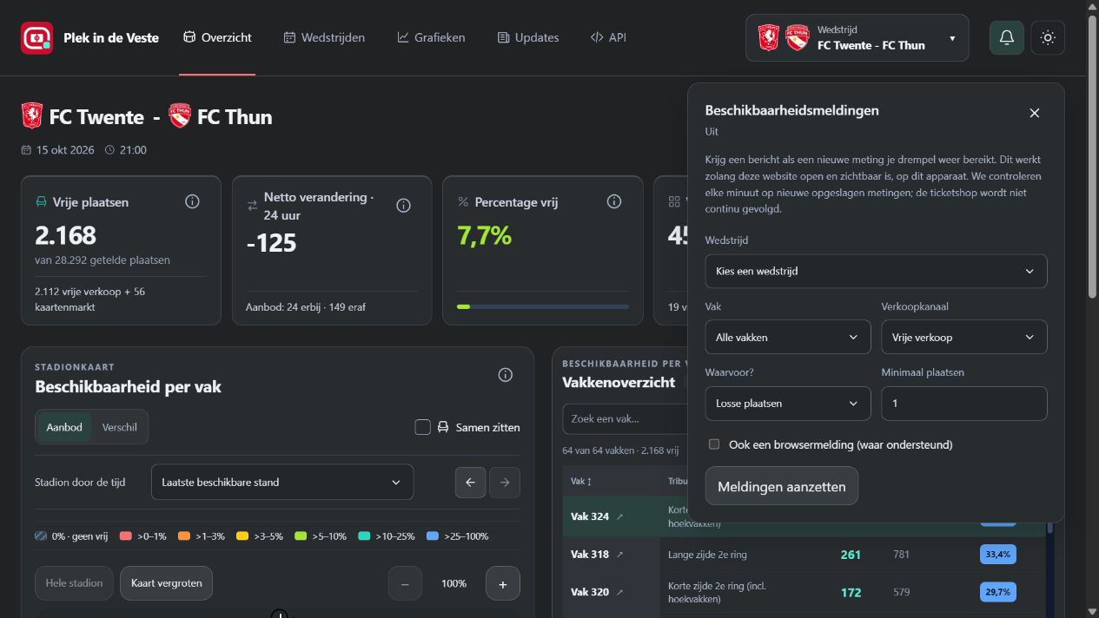This screenshot has height=618, width=1099.
Task: Click the 100% zoom level label
Action: coord(454,583)
